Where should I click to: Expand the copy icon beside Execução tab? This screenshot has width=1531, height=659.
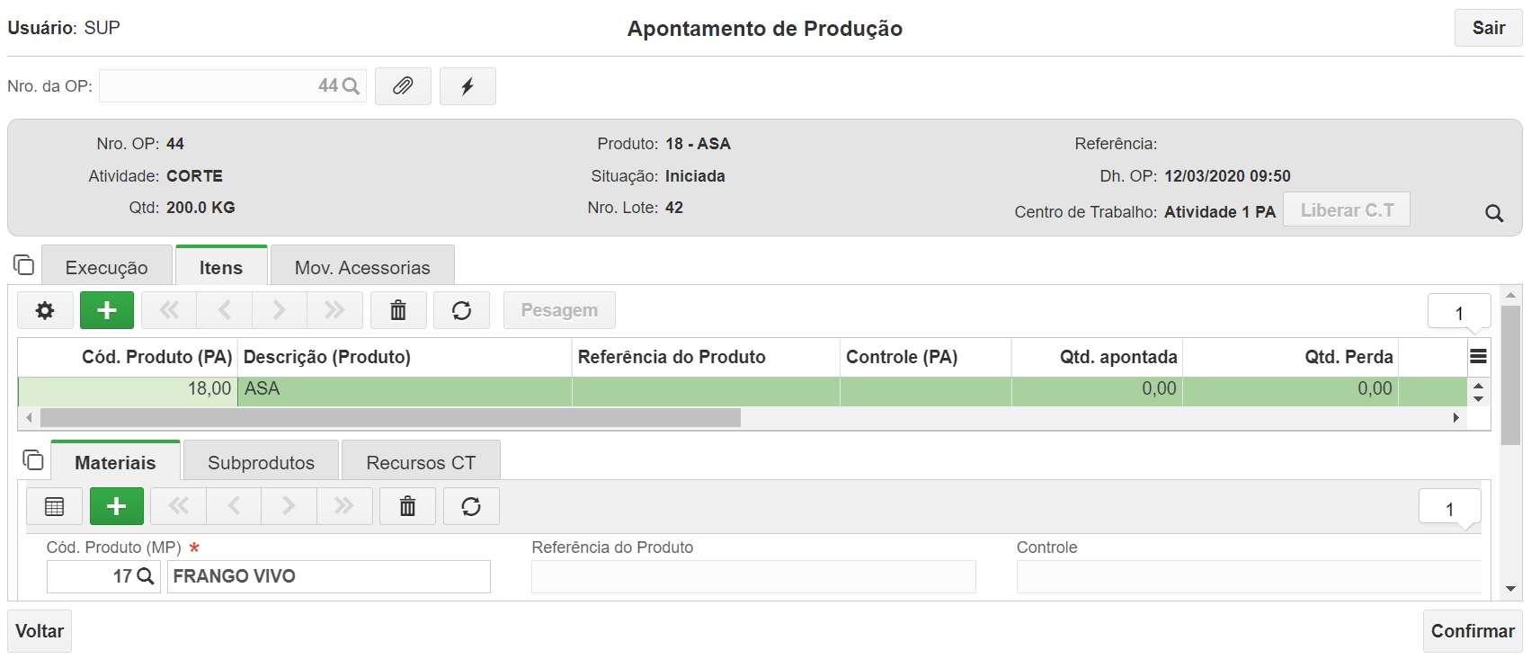pyautogui.click(x=24, y=265)
